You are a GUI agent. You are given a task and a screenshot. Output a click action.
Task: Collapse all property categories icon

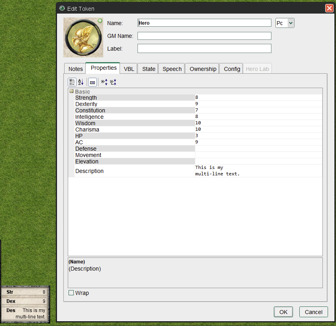click(x=113, y=82)
